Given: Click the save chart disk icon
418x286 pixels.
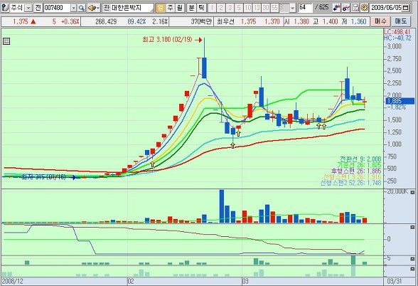Looking at the screenshot, I should [x=355, y=8].
